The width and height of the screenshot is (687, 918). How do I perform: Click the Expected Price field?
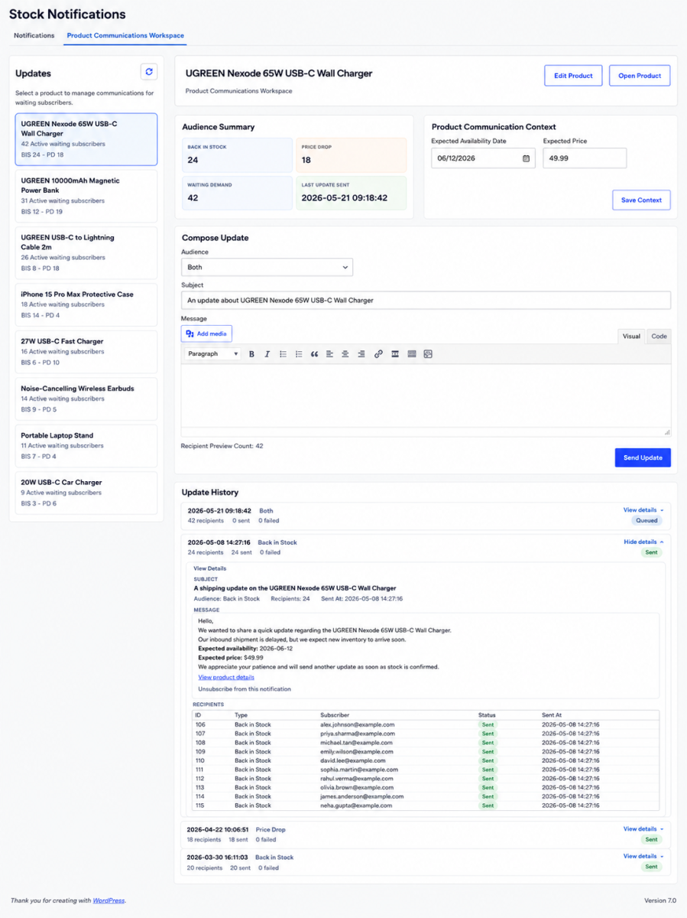point(585,158)
